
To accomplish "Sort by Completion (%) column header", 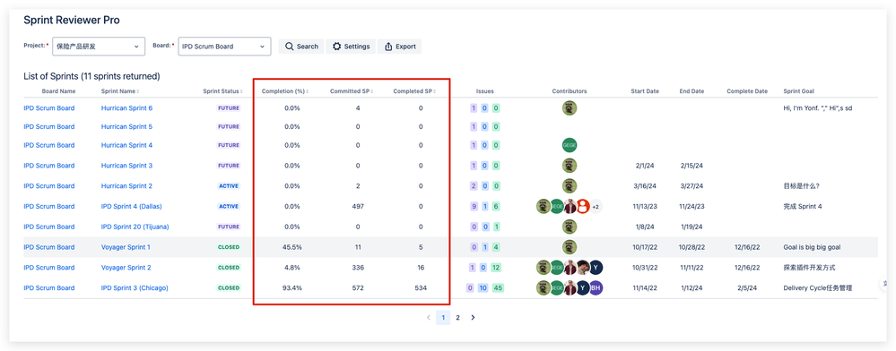I will click(x=284, y=91).
